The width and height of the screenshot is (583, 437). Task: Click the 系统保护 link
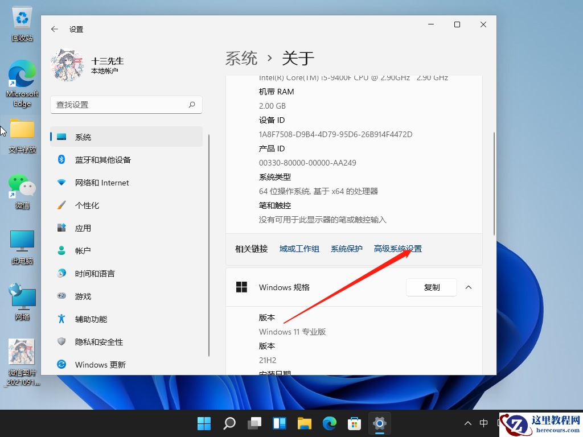click(346, 249)
